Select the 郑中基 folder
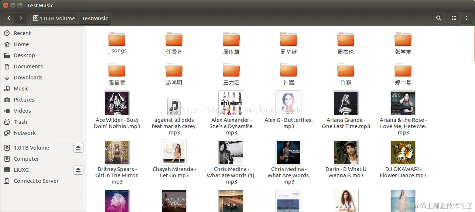 [403, 74]
